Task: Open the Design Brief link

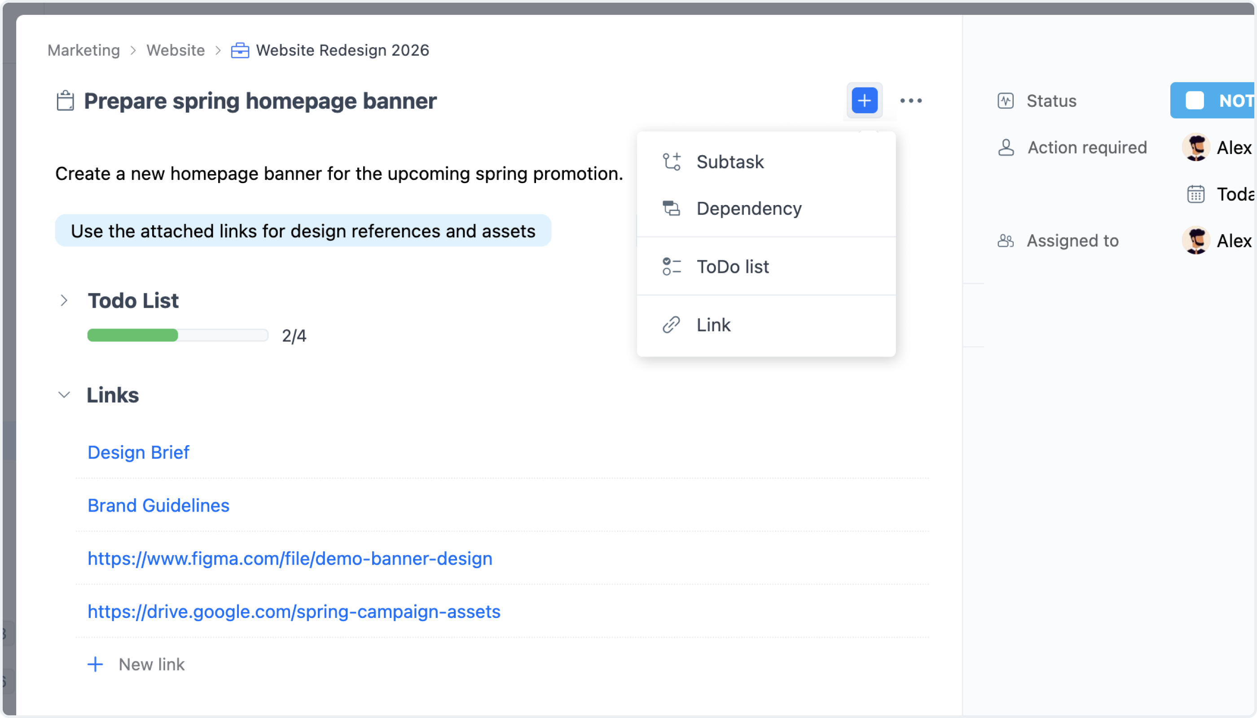Action: (x=138, y=452)
